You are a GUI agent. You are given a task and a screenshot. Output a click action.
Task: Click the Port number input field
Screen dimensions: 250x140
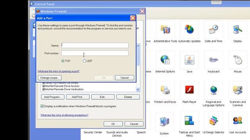[x=95, y=53]
